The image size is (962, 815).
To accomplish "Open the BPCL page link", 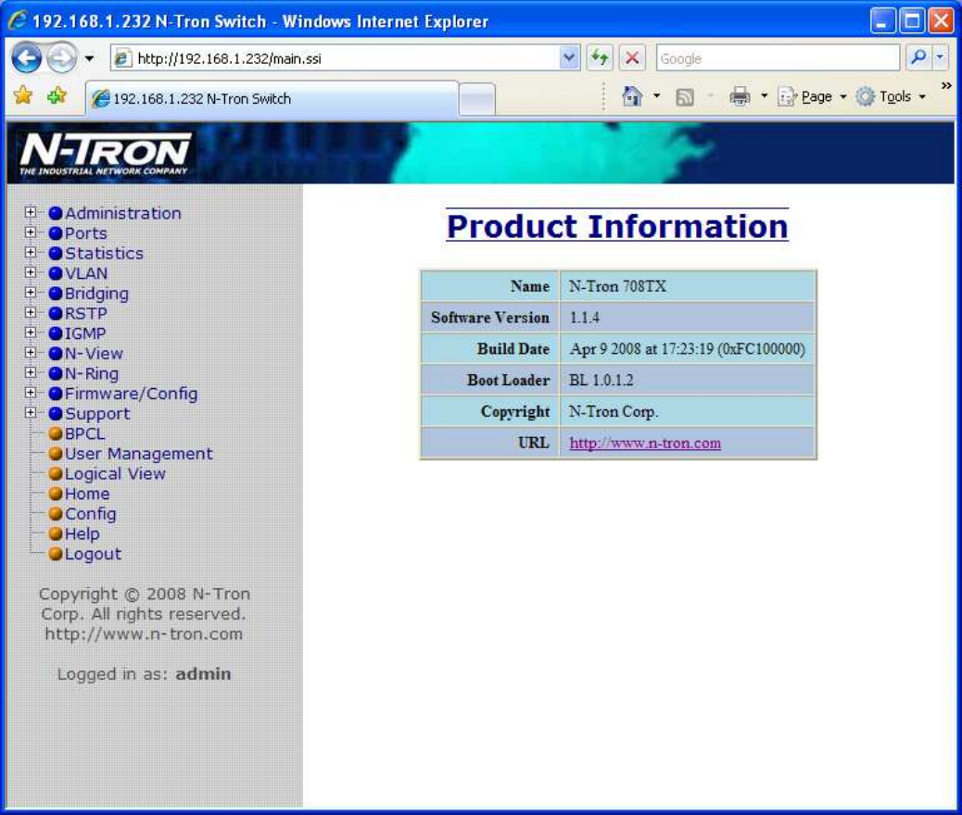I will (x=85, y=433).
